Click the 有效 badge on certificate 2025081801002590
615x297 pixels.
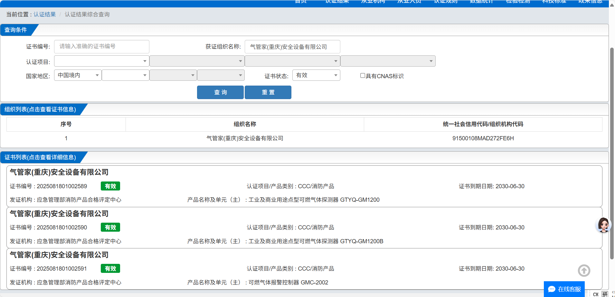[x=110, y=227]
